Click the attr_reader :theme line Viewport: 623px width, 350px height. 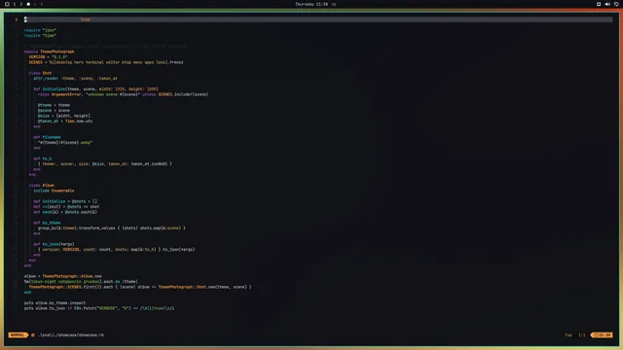pos(75,78)
